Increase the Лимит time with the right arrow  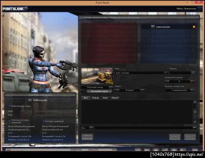tap(142, 90)
